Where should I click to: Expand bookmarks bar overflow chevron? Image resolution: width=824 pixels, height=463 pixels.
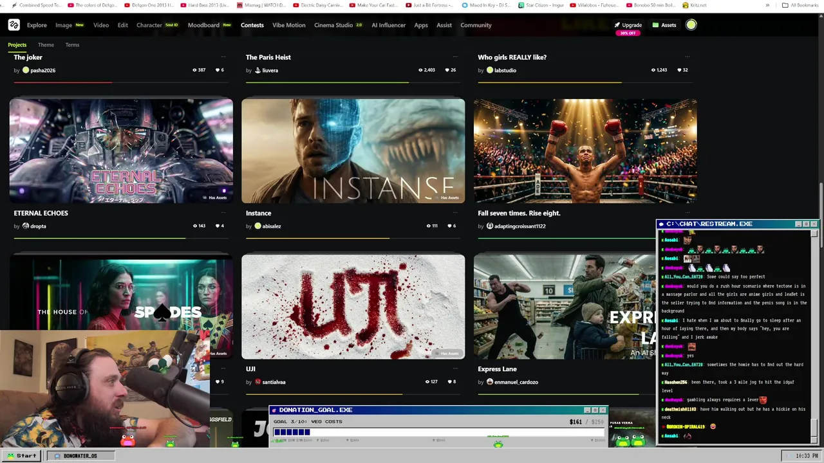(767, 5)
